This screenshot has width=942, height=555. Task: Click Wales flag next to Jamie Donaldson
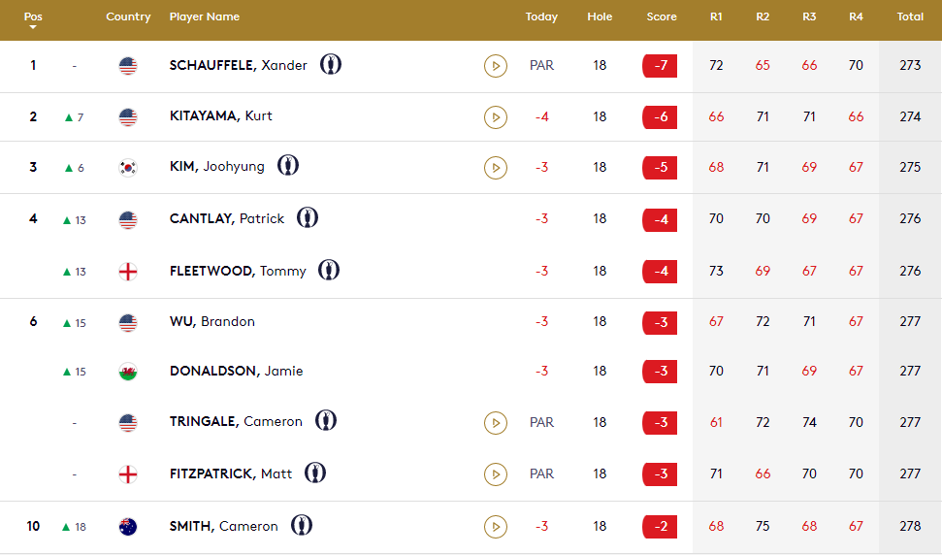(x=128, y=372)
